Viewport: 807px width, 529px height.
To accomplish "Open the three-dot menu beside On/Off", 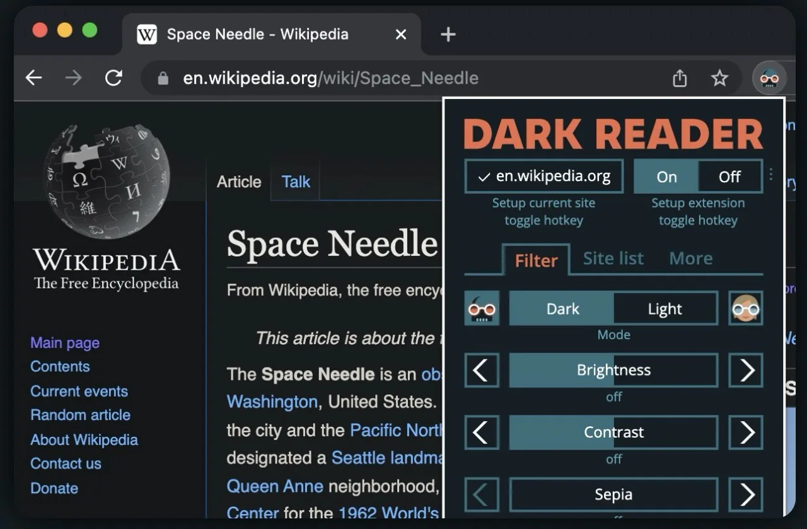I will pos(770,175).
